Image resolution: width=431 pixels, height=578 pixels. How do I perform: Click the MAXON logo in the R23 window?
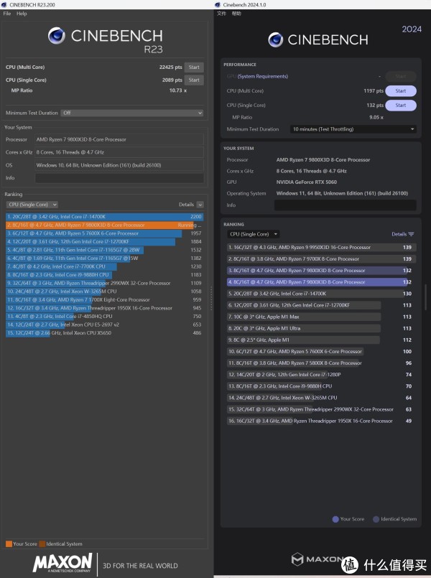pos(62,563)
